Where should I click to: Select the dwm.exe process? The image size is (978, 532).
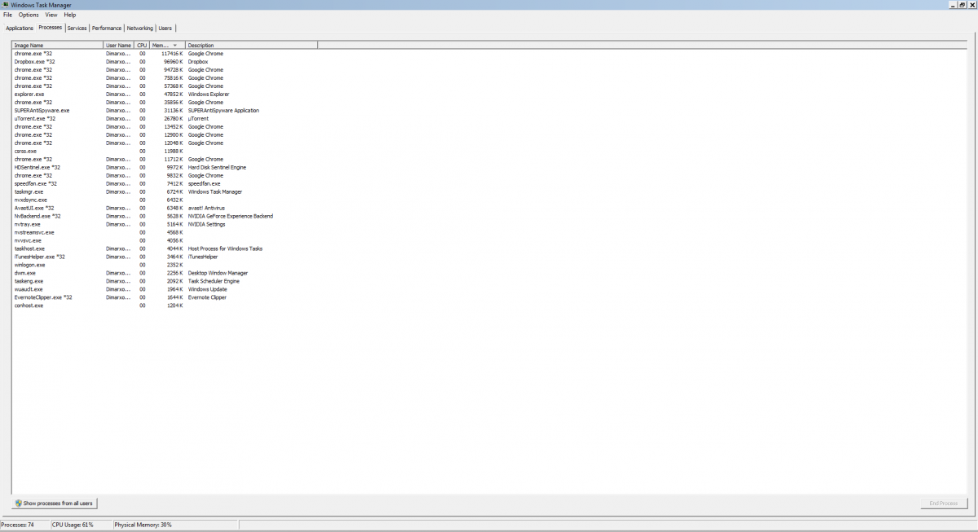click(x=165, y=274)
